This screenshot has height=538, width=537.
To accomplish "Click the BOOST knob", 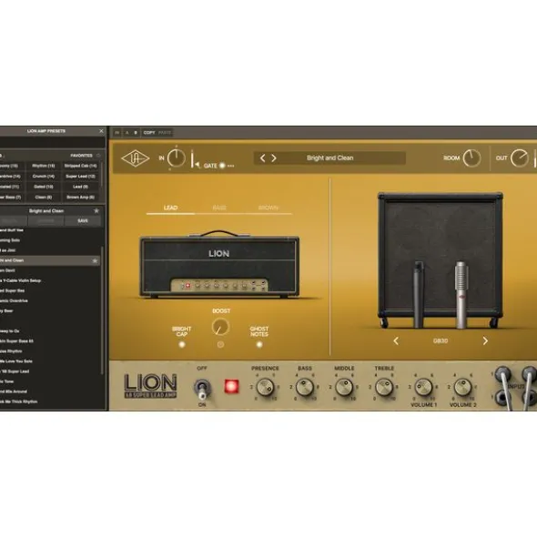I will coord(220,327).
